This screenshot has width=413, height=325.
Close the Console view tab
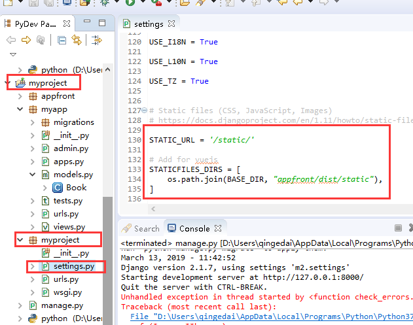point(218,228)
